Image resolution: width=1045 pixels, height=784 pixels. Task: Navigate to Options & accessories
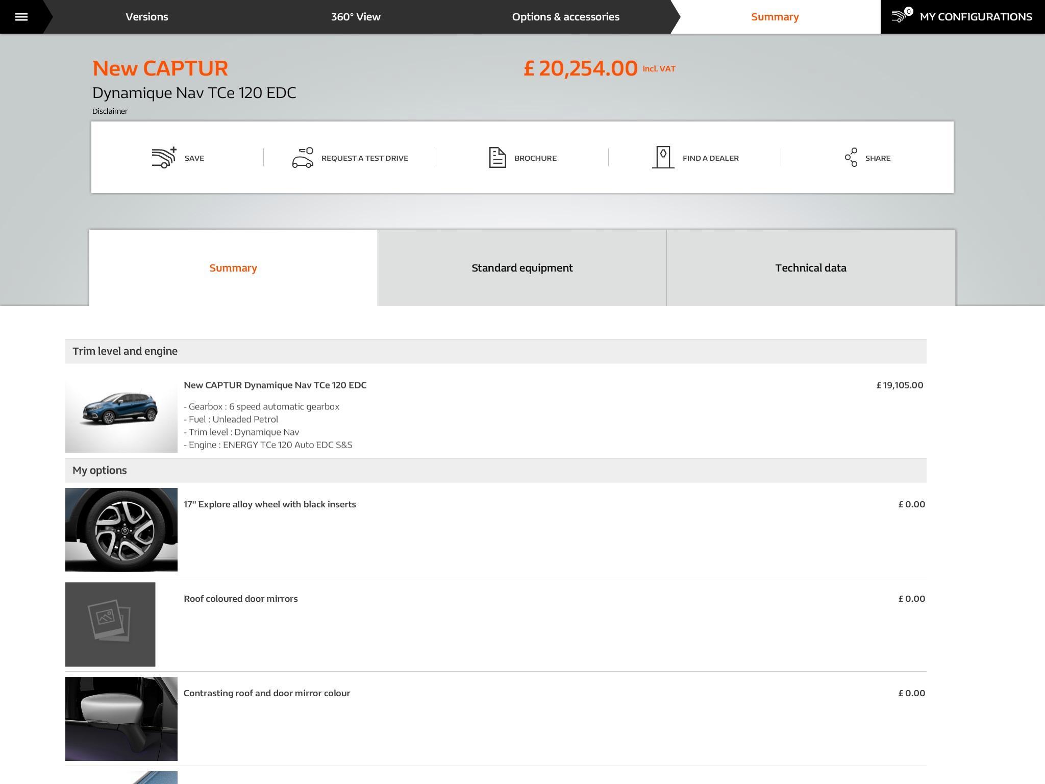[x=566, y=16]
